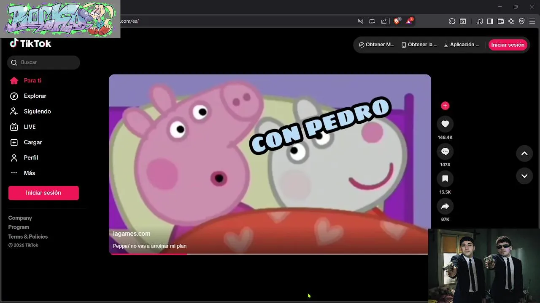The height and width of the screenshot is (303, 540).
Task: Open the LIVE section
Action: 23,127
